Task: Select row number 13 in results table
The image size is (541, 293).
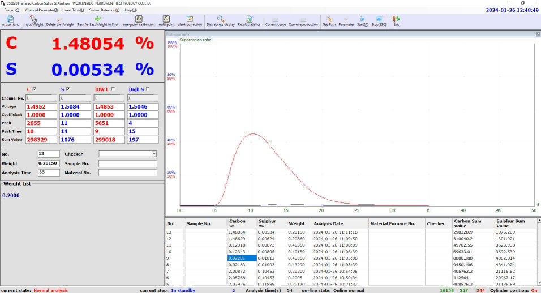Action: pos(175,232)
